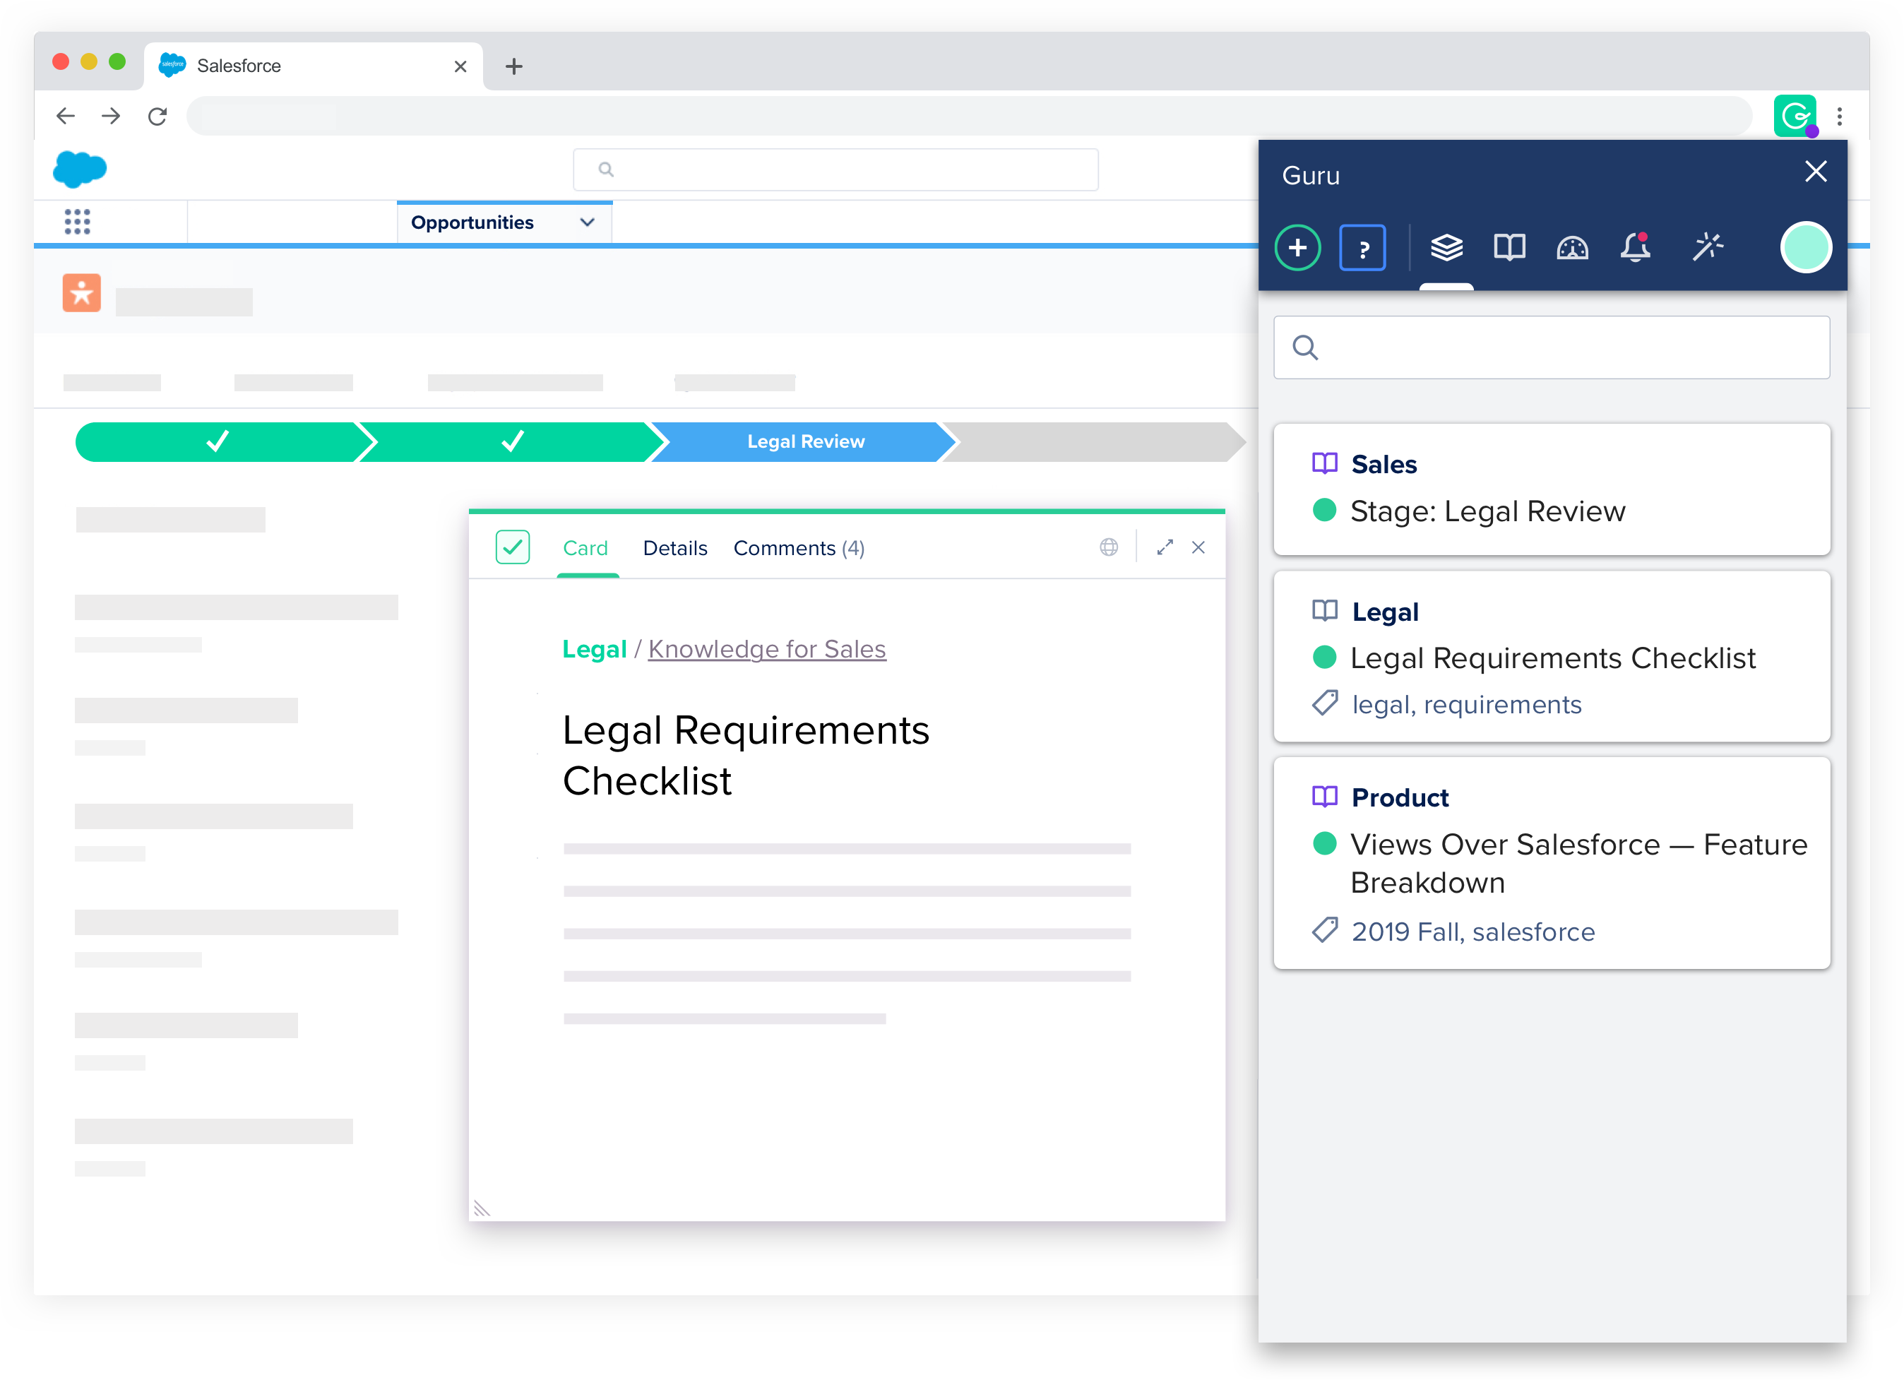The image size is (1904, 1380).
Task: Click the macOS yellow minimize window button
Action: point(88,61)
